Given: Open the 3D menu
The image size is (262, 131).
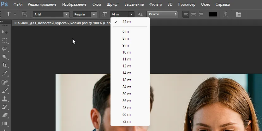Looking at the screenshot, I should click(170, 4).
